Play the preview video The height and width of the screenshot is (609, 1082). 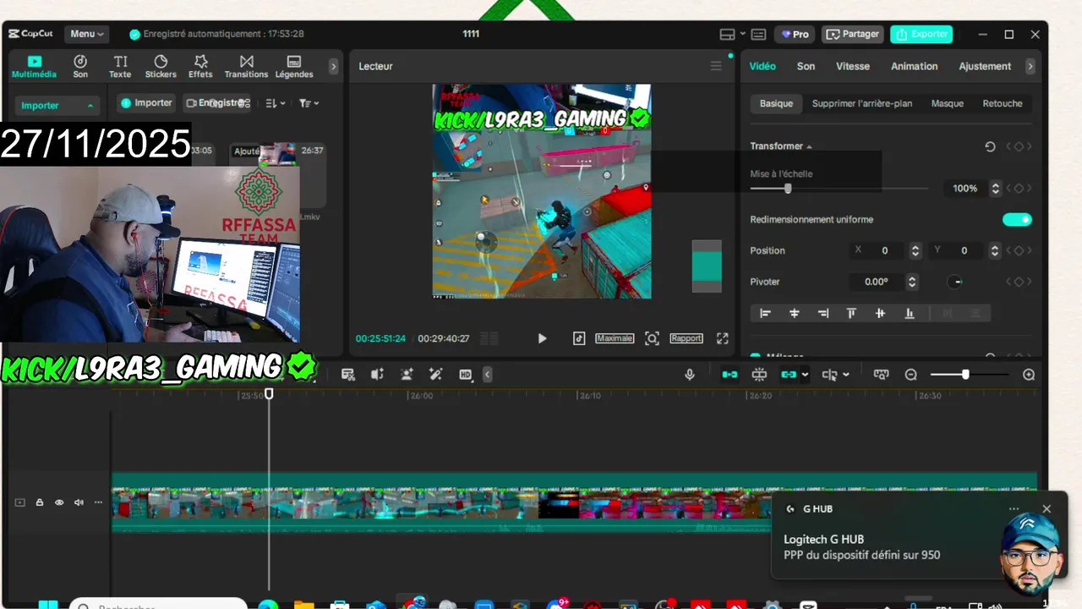[542, 338]
